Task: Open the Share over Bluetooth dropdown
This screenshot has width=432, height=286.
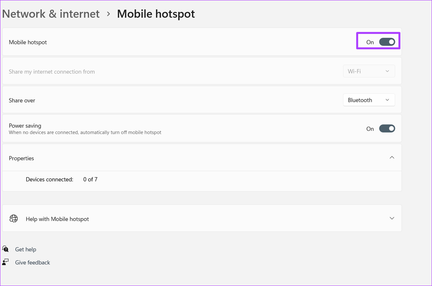Action: (x=369, y=100)
